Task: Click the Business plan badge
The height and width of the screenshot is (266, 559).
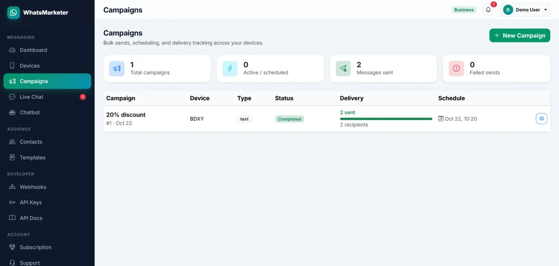Action: point(464,10)
